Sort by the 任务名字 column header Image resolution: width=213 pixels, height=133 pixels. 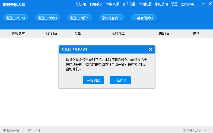pos(18,34)
